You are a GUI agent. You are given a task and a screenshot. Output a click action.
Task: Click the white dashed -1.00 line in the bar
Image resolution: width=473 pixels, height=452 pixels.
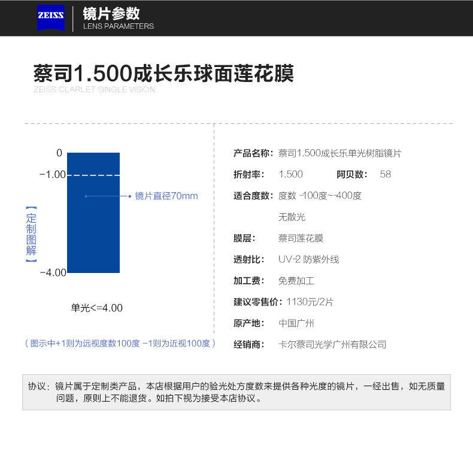point(93,175)
